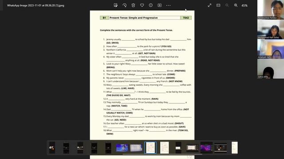This screenshot has width=284, height=159.
Task: Select Zahra Alifa's video tile
Action: pyautogui.click(x=271, y=69)
